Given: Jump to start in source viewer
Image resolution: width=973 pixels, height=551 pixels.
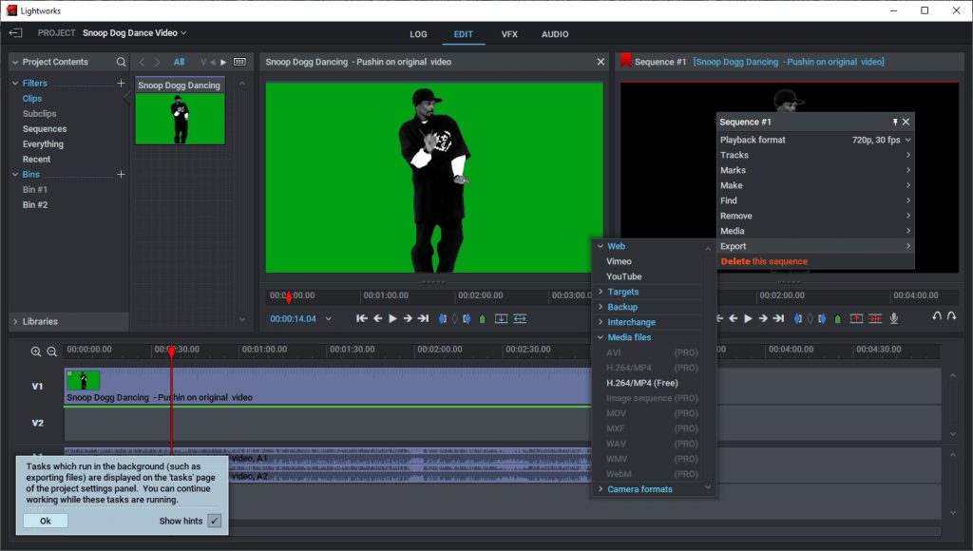Looking at the screenshot, I should tap(362, 318).
